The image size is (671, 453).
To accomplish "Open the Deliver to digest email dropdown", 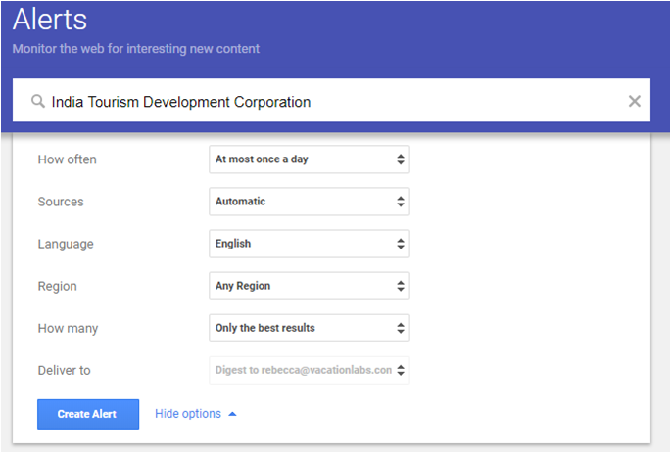I will click(309, 370).
